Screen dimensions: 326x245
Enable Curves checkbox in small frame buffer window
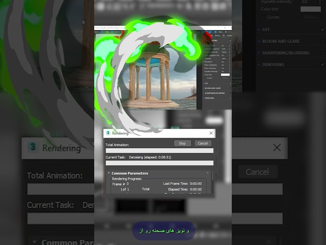(205, 78)
